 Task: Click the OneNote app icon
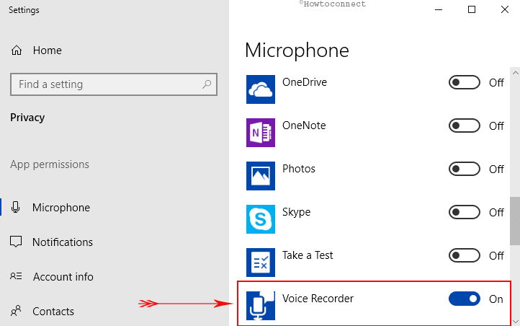pyautogui.click(x=260, y=133)
